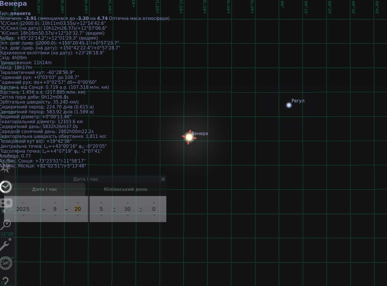
Task: Decrease the year value 2025
Action: point(23,215)
